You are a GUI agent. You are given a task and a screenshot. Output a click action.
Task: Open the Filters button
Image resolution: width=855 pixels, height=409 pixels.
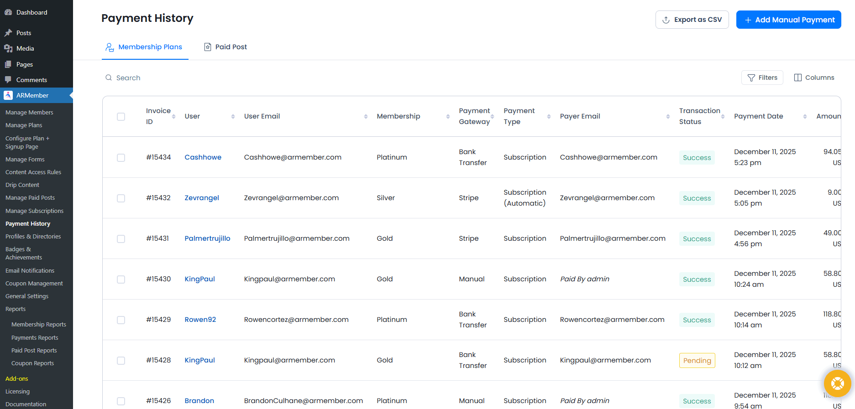click(x=762, y=78)
